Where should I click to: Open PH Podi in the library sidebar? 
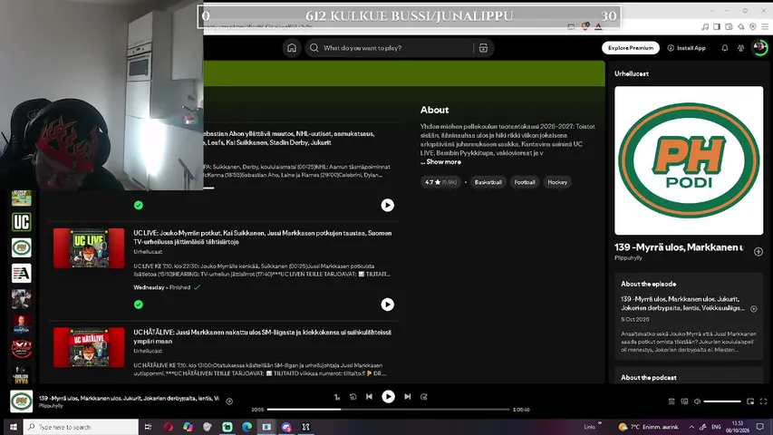point(21,247)
